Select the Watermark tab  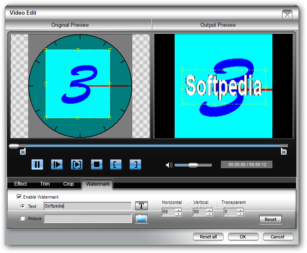pos(97,184)
